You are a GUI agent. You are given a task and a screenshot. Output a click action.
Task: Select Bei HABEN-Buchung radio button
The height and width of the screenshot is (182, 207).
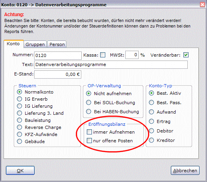(x=89, y=112)
